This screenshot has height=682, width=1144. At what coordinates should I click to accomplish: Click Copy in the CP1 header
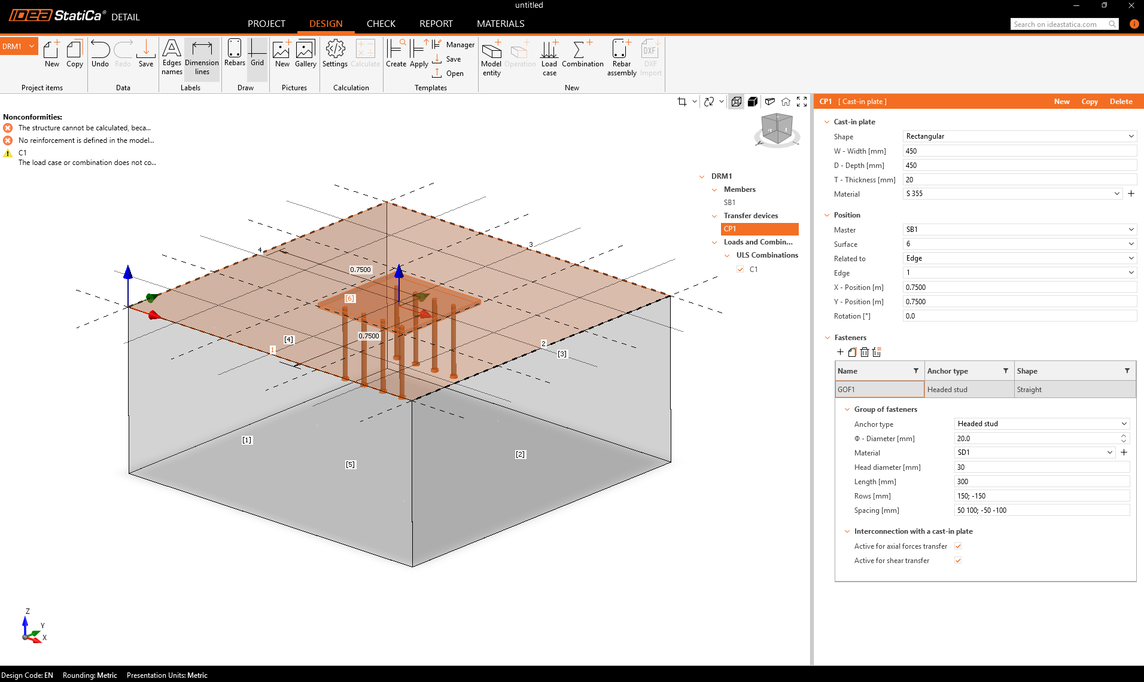tap(1089, 102)
